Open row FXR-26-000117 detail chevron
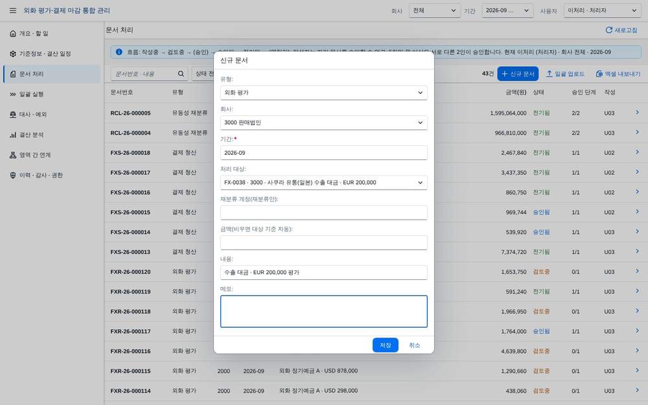Viewport: 648px width, 405px height. pyautogui.click(x=637, y=330)
